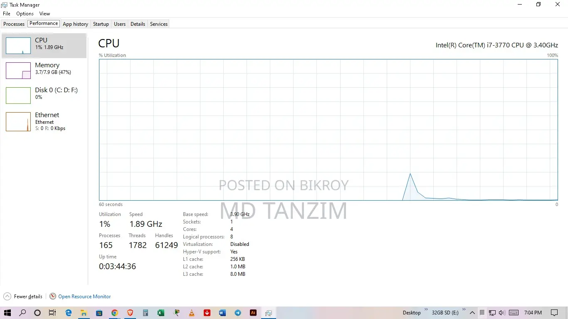The image size is (568, 319).
Task: Switch to the Details tab
Action: [138, 24]
